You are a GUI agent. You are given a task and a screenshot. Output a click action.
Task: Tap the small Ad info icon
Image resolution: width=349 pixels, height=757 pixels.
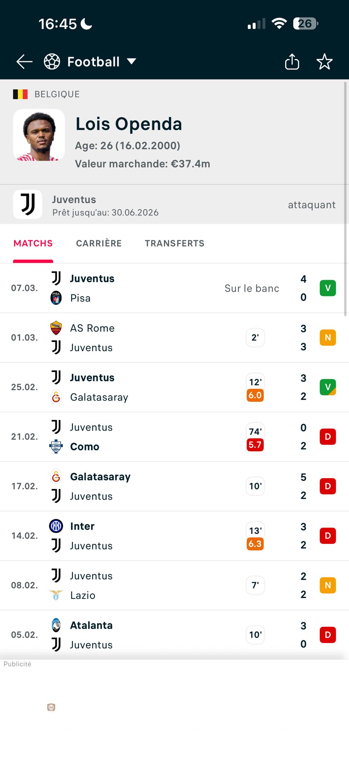click(x=51, y=707)
